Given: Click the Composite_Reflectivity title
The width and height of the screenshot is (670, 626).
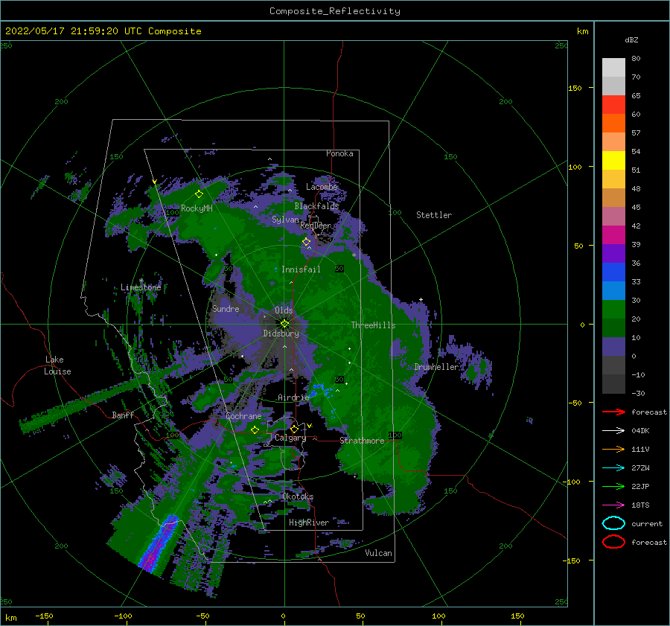Looking at the screenshot, I should (335, 11).
